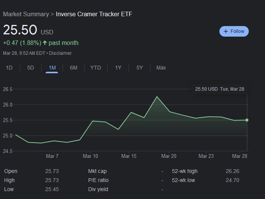Click the past month label
This screenshot has width=265, height=199.
[64, 43]
